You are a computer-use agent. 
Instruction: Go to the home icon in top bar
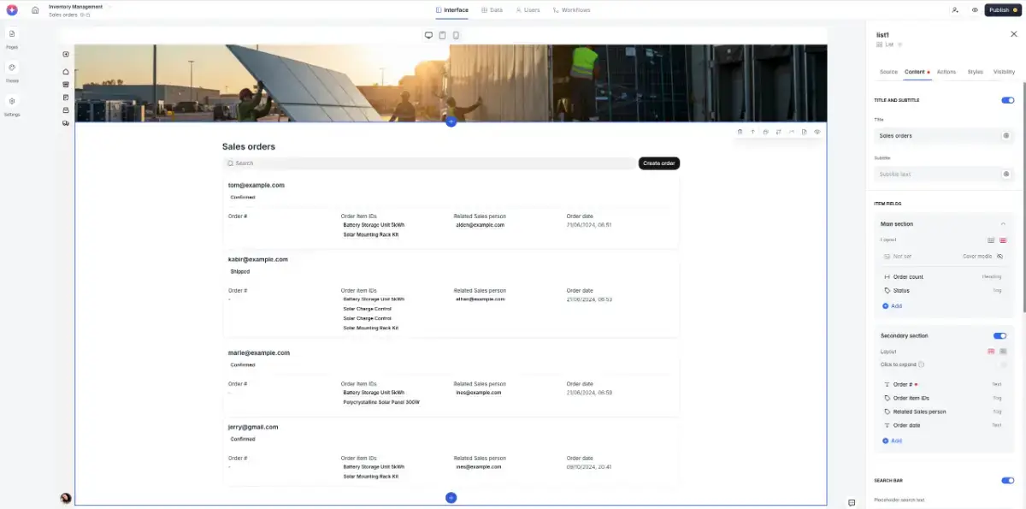[x=35, y=10]
